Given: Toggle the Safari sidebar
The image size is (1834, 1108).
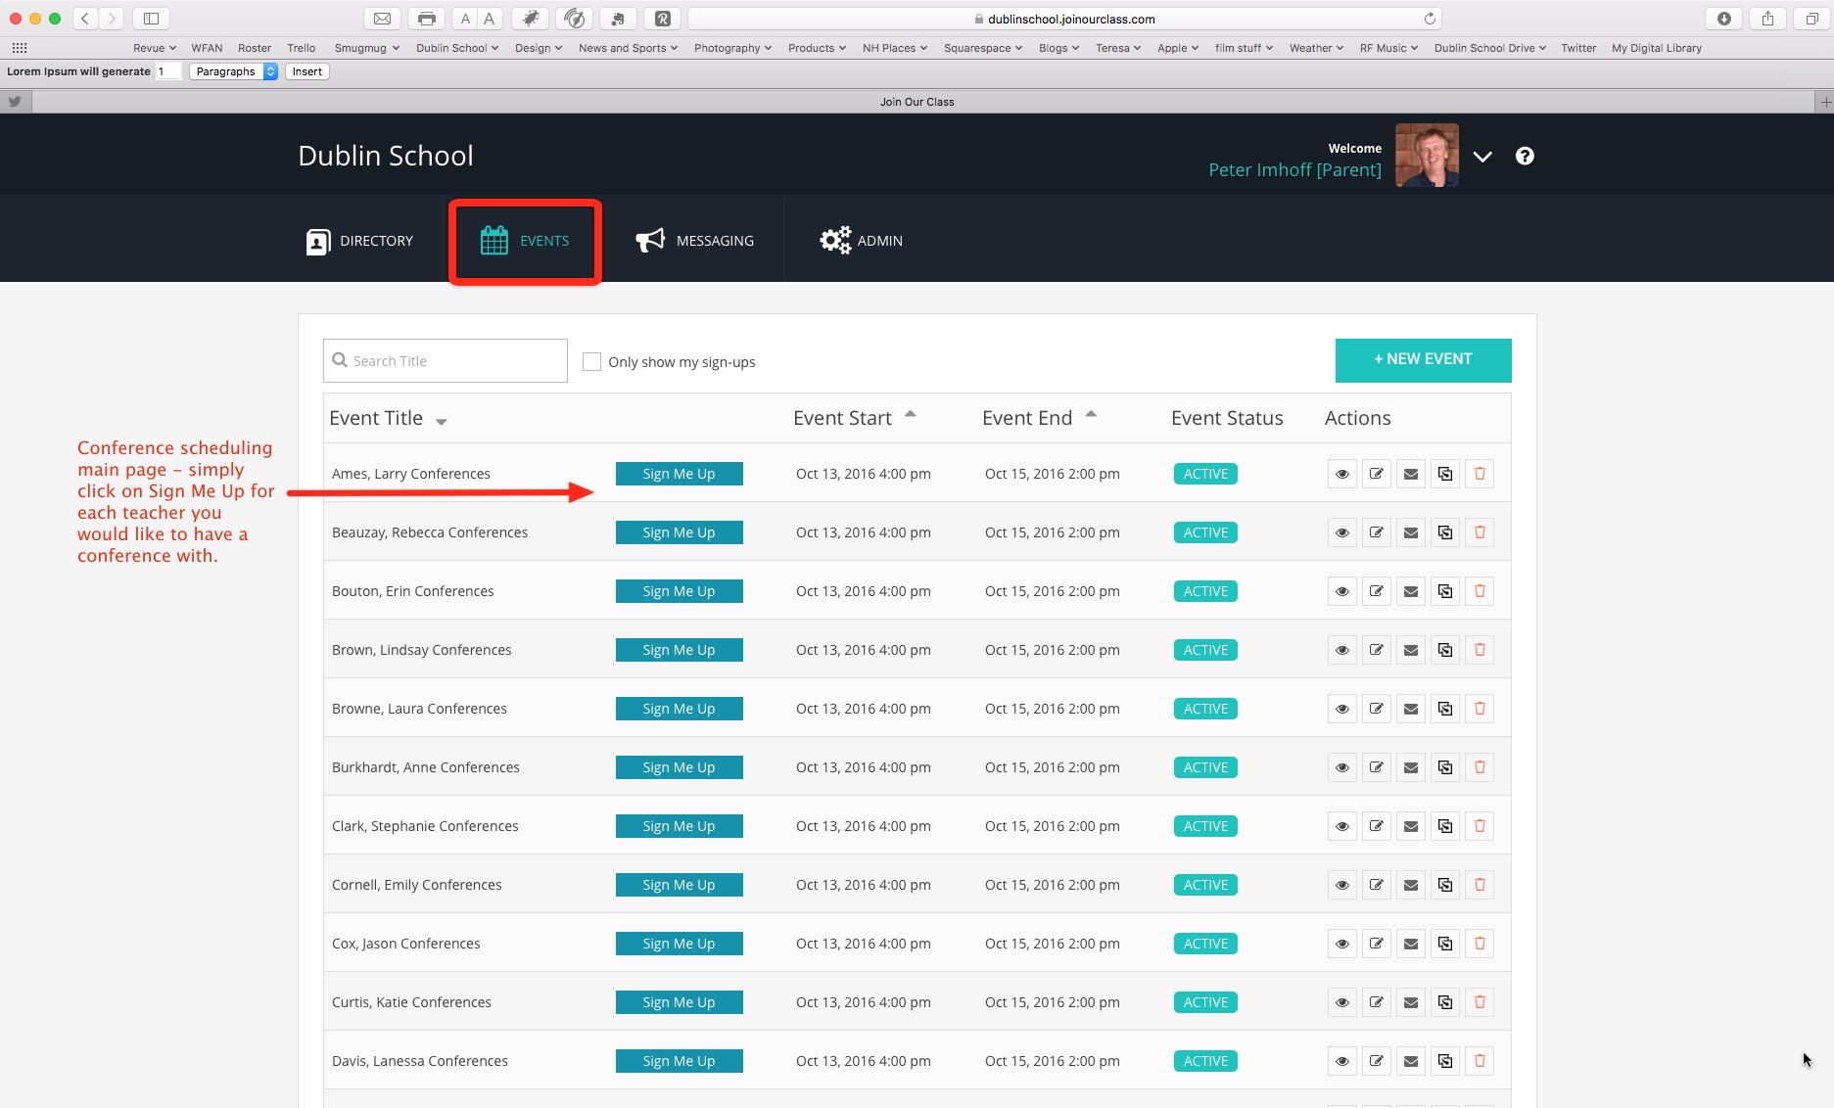Looking at the screenshot, I should (151, 19).
